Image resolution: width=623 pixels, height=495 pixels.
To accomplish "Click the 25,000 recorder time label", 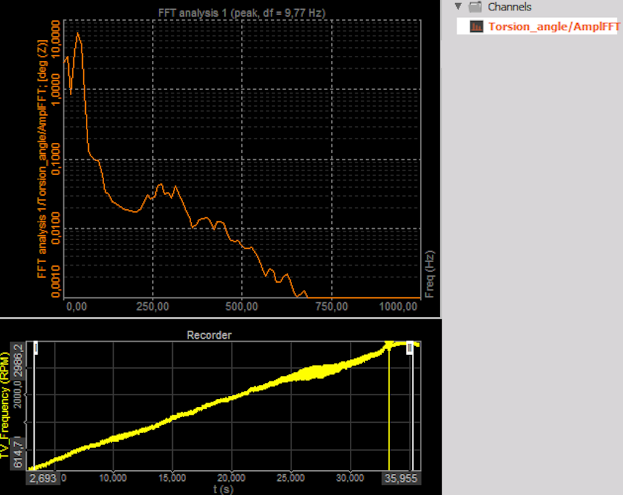I will pos(291,478).
